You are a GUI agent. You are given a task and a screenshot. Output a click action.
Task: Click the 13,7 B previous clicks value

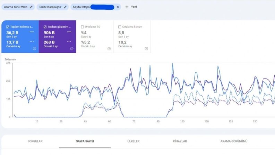click(12, 42)
